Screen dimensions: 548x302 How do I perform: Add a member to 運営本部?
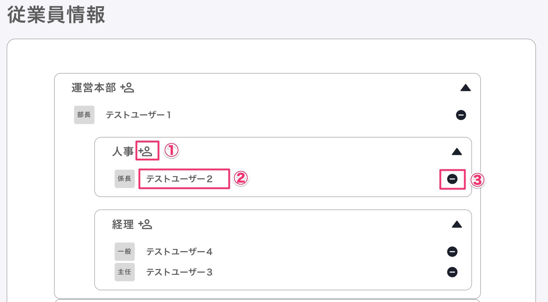pyautogui.click(x=127, y=88)
